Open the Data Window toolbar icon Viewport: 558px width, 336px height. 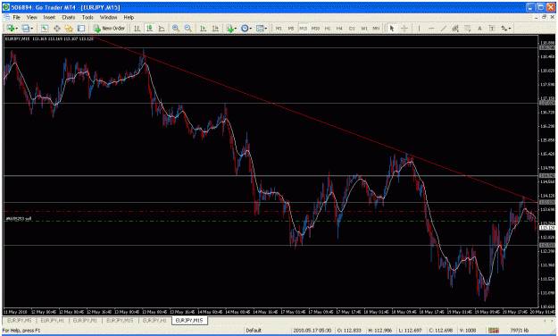click(57, 28)
